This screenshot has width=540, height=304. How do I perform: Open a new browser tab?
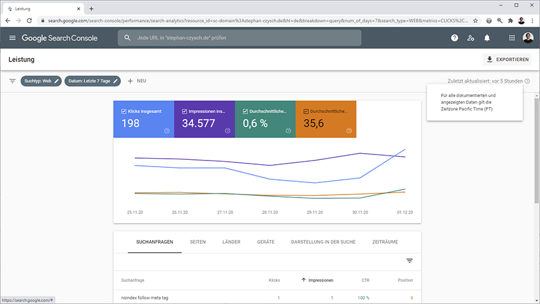point(91,9)
